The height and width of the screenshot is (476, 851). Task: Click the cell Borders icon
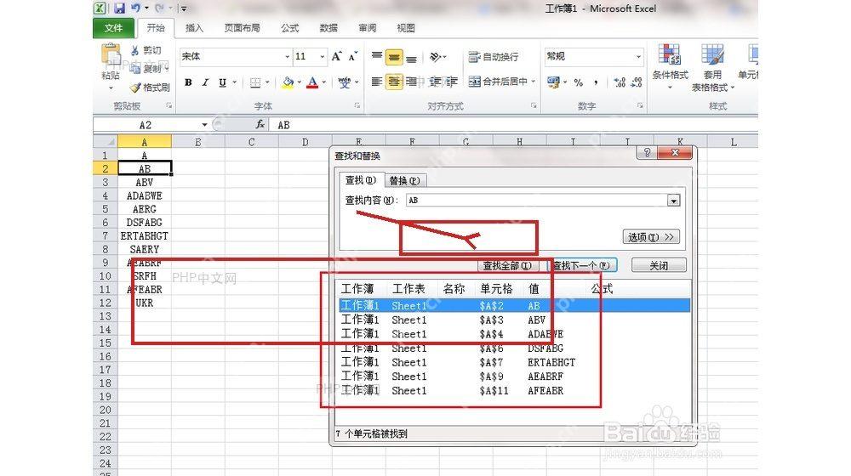point(255,82)
